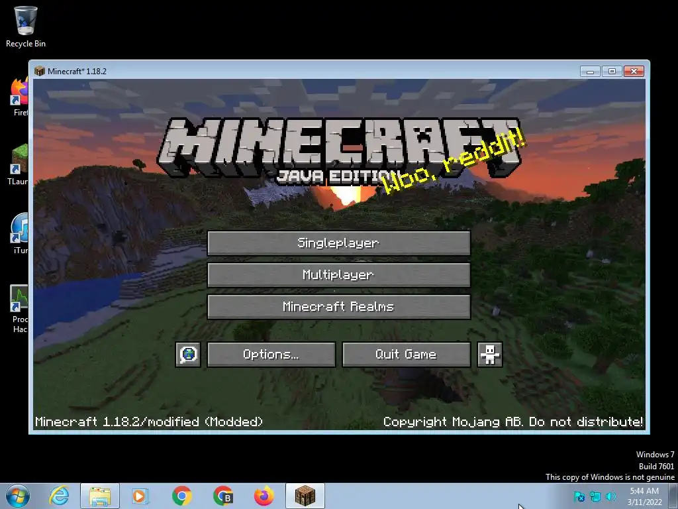
Task: Open the Multiplayer server list
Action: coord(338,275)
